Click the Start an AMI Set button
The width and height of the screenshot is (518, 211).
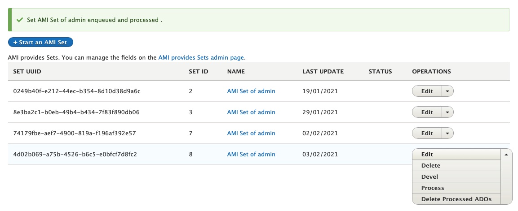tap(40, 43)
